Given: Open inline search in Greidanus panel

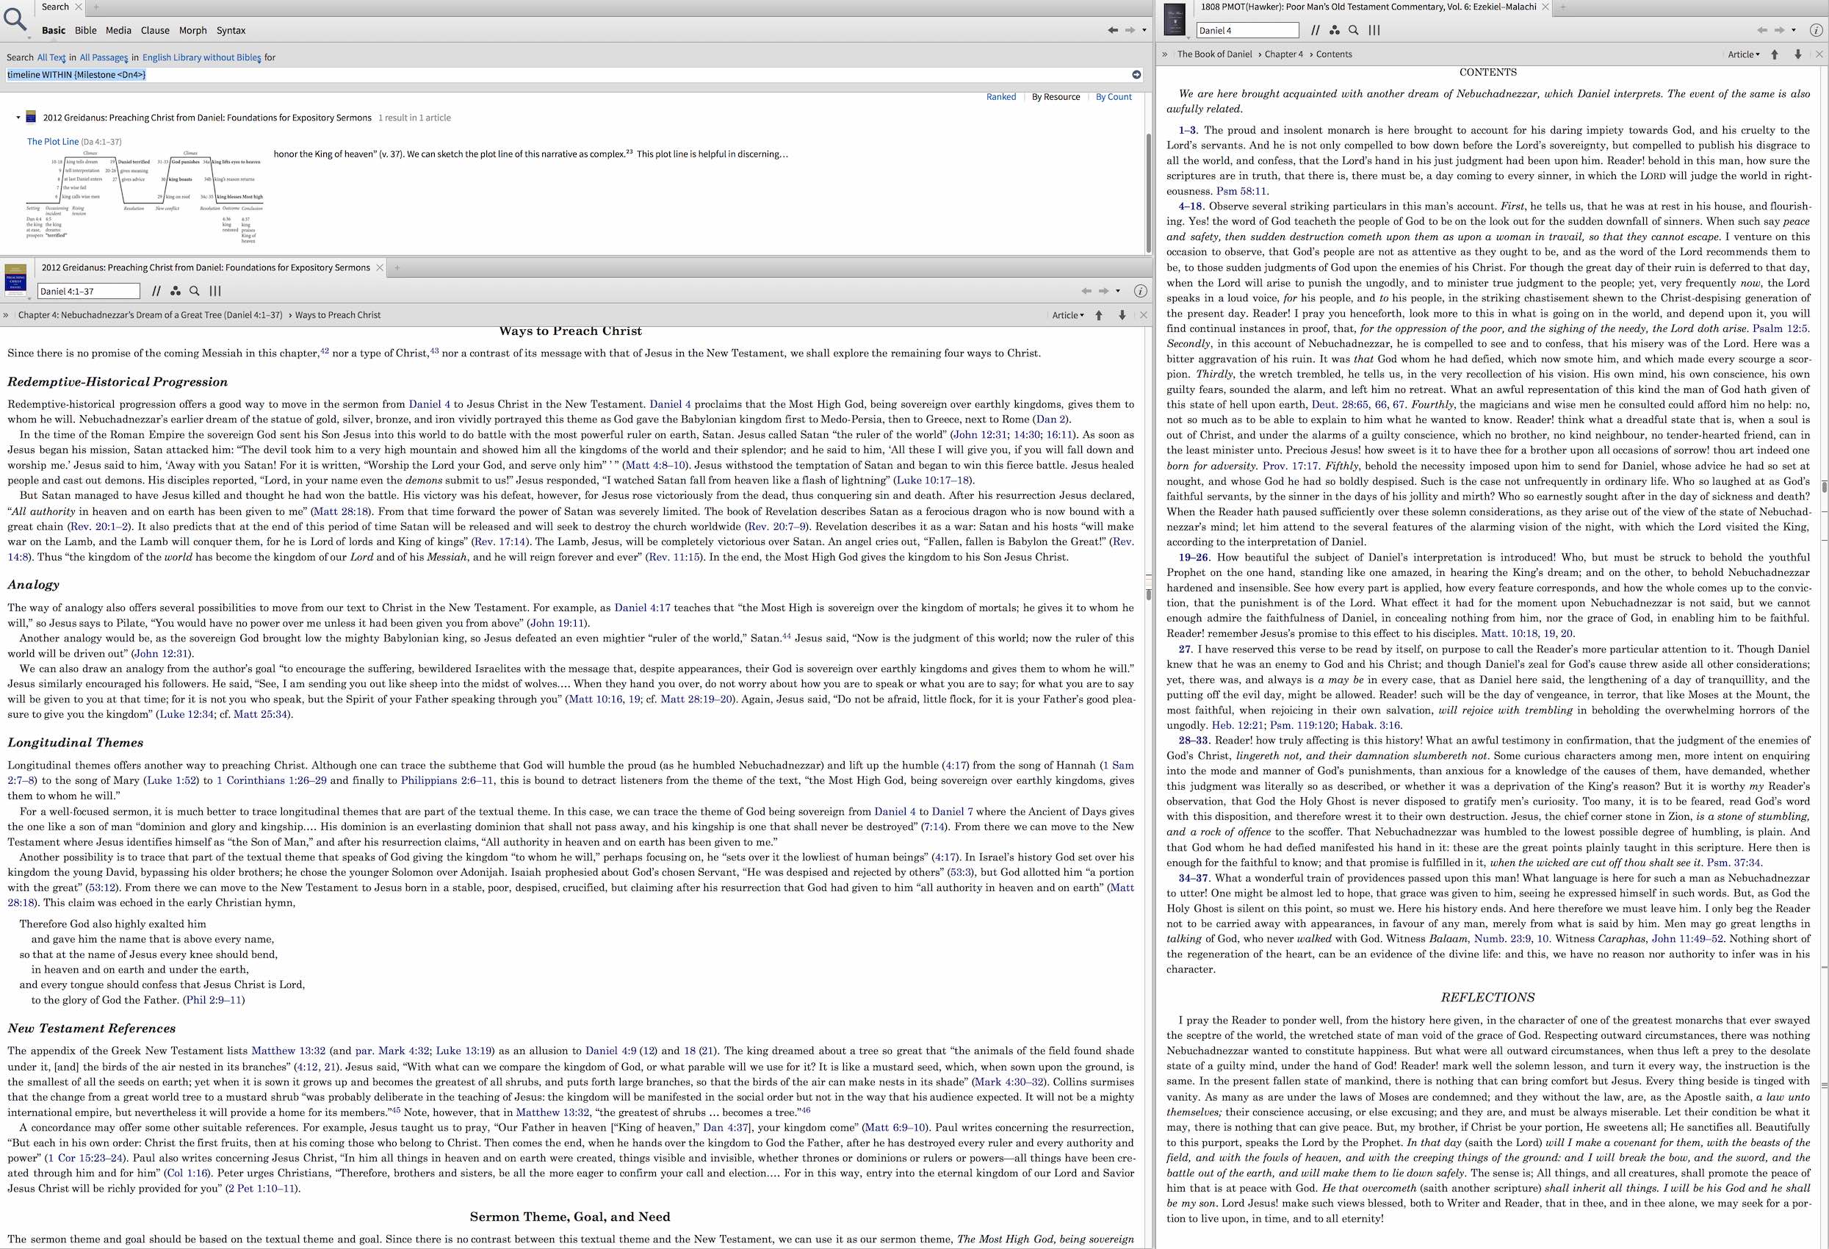Looking at the screenshot, I should 195,291.
